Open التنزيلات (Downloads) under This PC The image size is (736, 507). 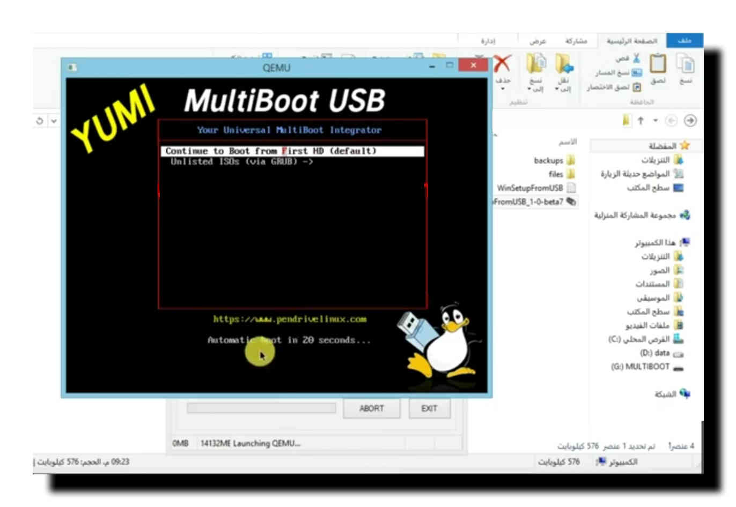662,257
